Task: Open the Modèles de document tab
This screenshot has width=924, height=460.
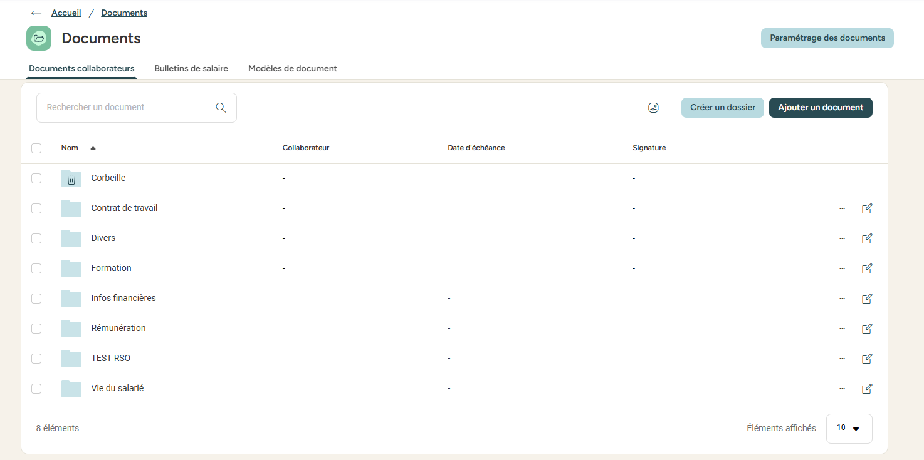Action: [293, 69]
